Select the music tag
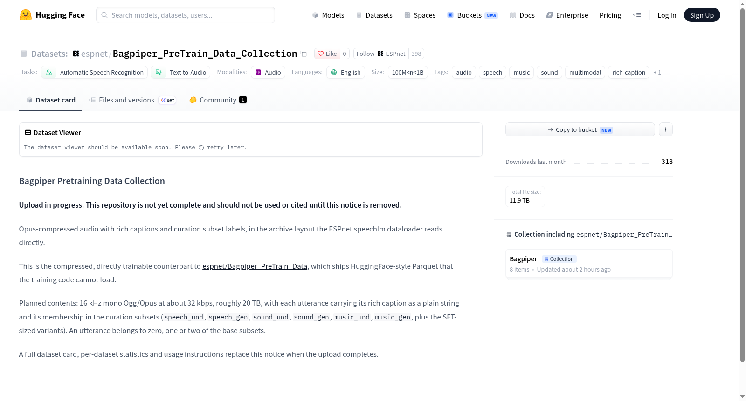 coord(521,72)
